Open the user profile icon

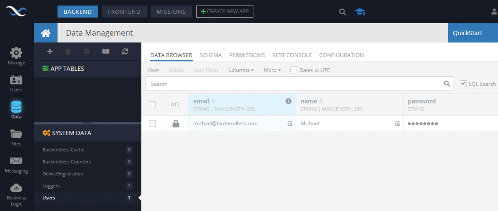point(495,12)
